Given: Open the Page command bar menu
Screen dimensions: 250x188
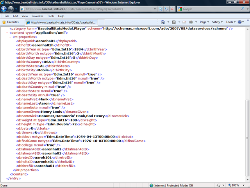Looking at the screenshot, I should tap(204, 22).
